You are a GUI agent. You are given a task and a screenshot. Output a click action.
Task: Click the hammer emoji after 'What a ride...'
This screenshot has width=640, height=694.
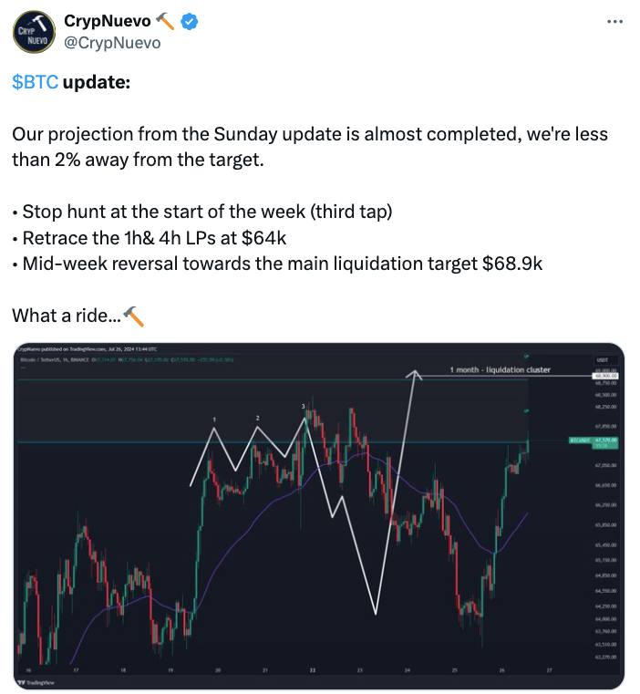coord(134,316)
